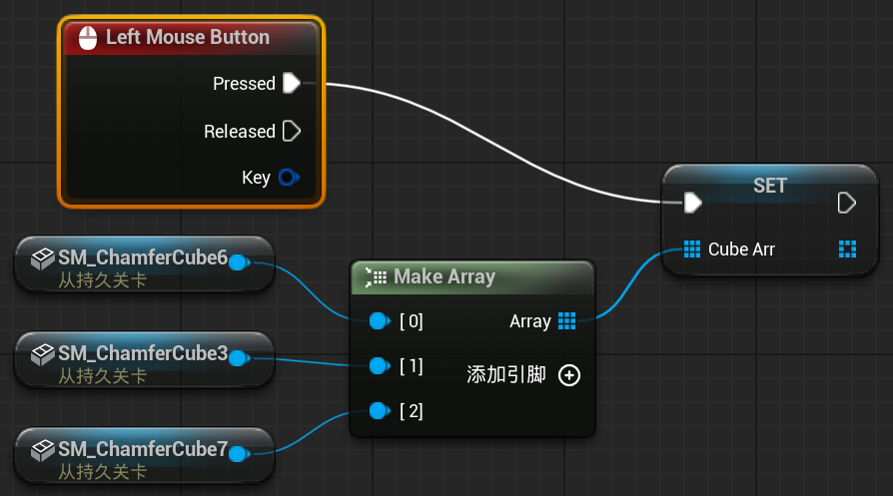Click the Cube Arr array input pin
The image size is (893, 496).
click(692, 248)
